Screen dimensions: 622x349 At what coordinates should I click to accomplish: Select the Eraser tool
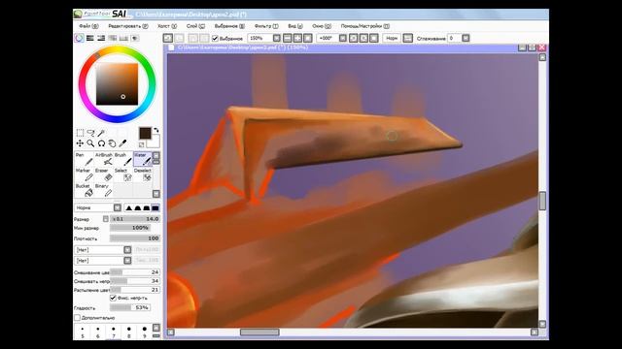[x=104, y=174]
